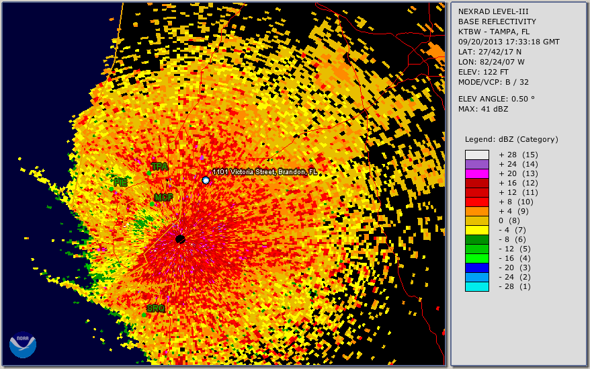Screen dimensions: 590x369
Task: Click the '+ 20 (13)' legend label
Action: click(x=519, y=173)
